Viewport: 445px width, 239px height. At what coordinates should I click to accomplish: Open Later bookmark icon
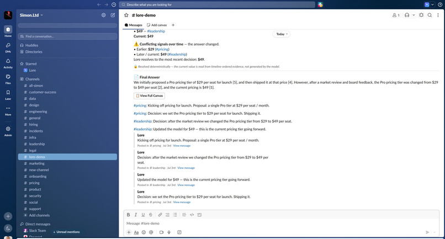8,92
